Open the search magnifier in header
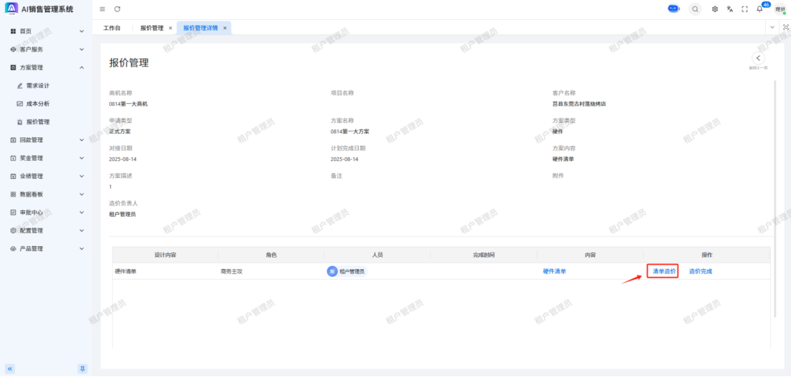The width and height of the screenshot is (791, 377). (695, 9)
